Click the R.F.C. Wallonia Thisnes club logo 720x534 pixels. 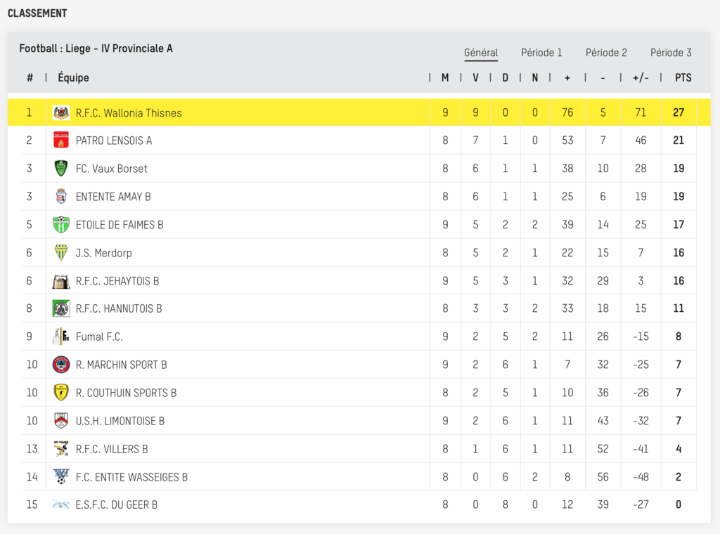click(61, 112)
